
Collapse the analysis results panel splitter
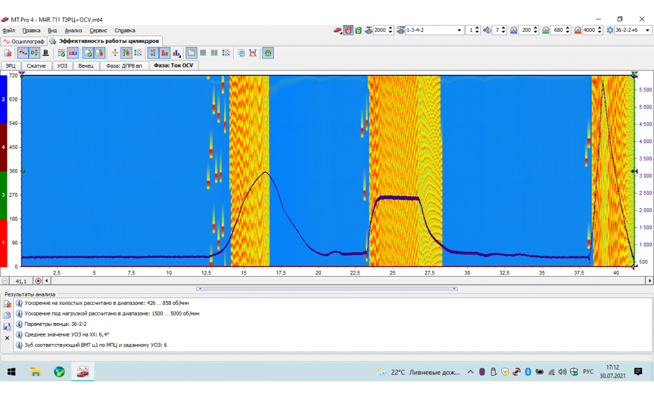click(327, 289)
